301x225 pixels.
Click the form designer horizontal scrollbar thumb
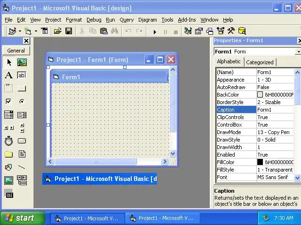[x=95, y=162]
